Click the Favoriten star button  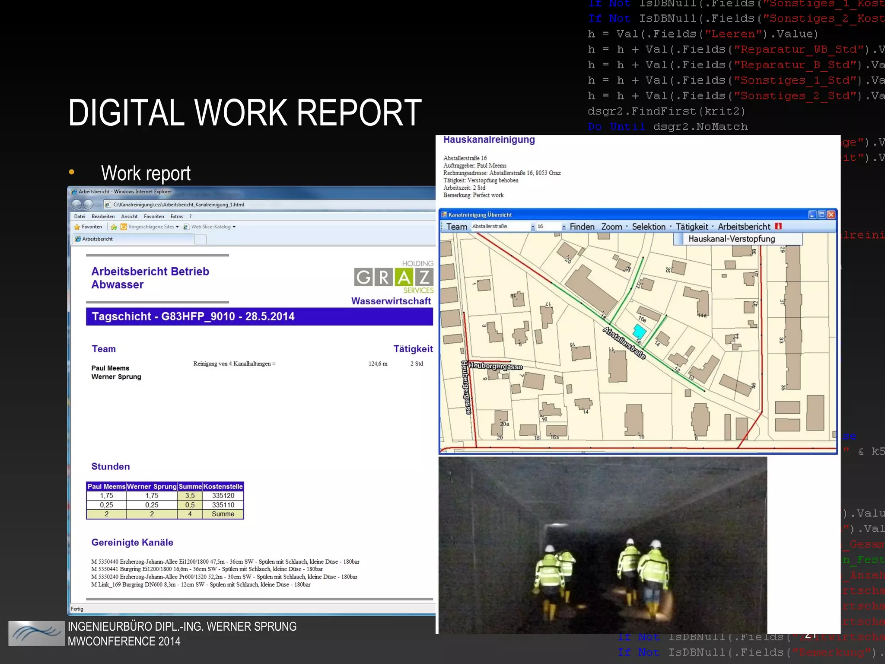[88, 227]
